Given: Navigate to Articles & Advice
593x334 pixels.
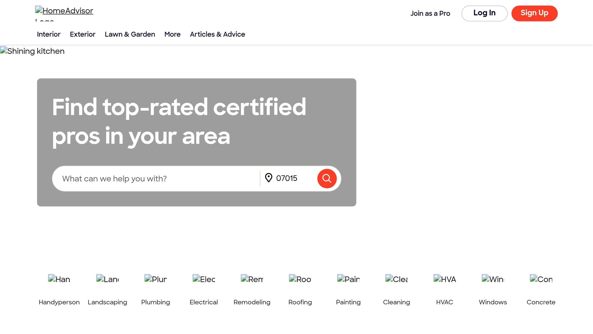Looking at the screenshot, I should coord(217,34).
